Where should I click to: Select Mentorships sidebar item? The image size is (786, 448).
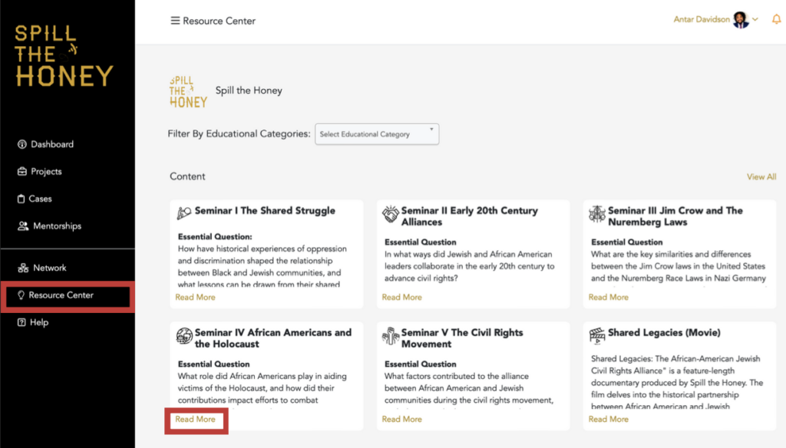coord(57,226)
